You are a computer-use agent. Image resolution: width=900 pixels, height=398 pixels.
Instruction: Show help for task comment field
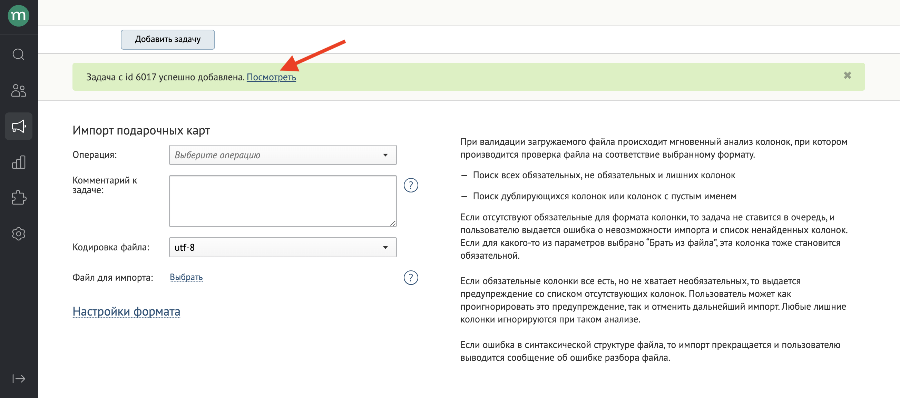[x=411, y=185]
